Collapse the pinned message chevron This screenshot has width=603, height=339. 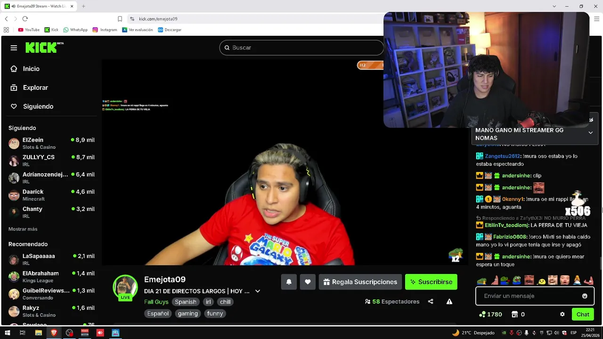[x=590, y=133]
